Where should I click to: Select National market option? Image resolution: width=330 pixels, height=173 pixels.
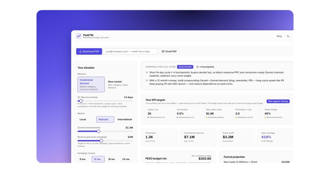point(105,119)
